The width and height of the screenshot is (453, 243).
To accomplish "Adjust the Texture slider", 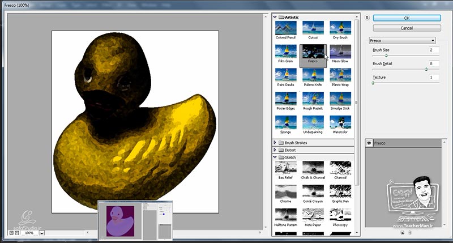I will (x=373, y=83).
